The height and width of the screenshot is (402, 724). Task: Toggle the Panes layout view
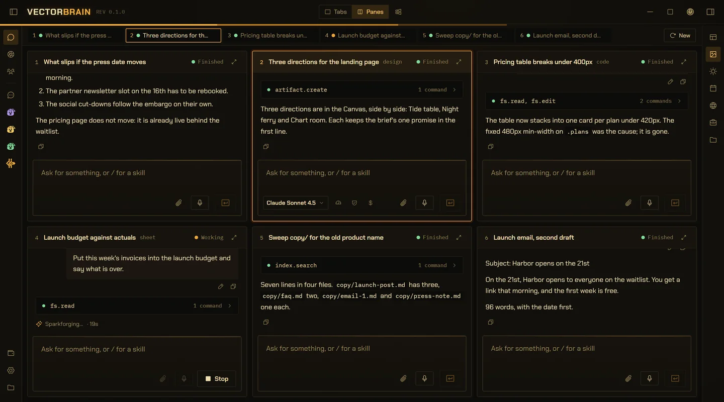pos(371,12)
